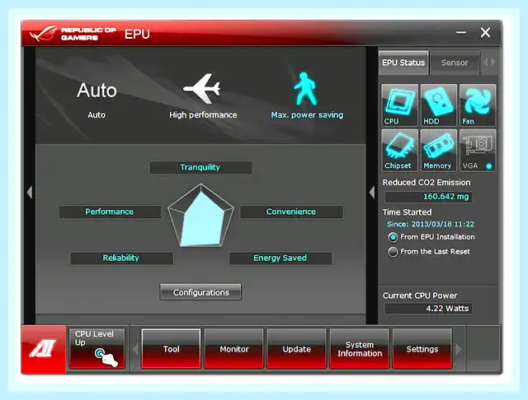Viewport: 528px width, 400px height.
Task: Open the CPU status icon
Action: pos(399,105)
